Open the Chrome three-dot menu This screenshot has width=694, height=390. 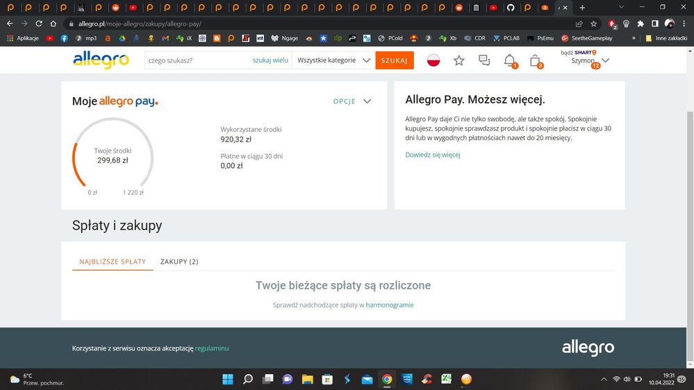[x=684, y=24]
